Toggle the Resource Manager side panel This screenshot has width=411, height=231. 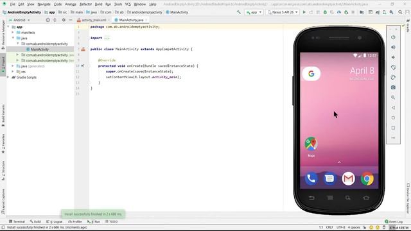point(3,35)
